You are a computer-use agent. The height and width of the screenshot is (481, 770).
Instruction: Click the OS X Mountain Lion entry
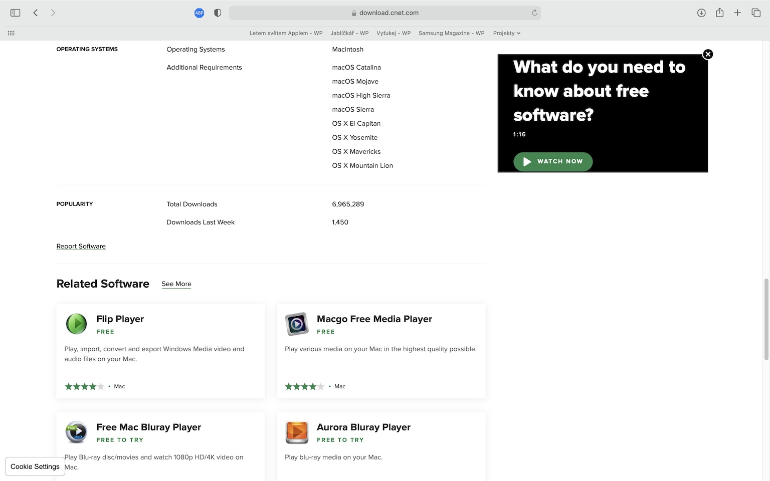point(362,165)
